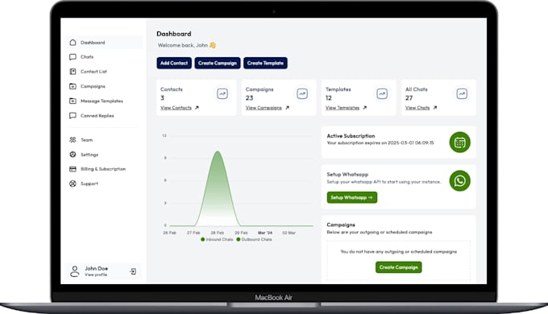
Task: Click the Billing card icon in sidebar
Action: (x=73, y=169)
